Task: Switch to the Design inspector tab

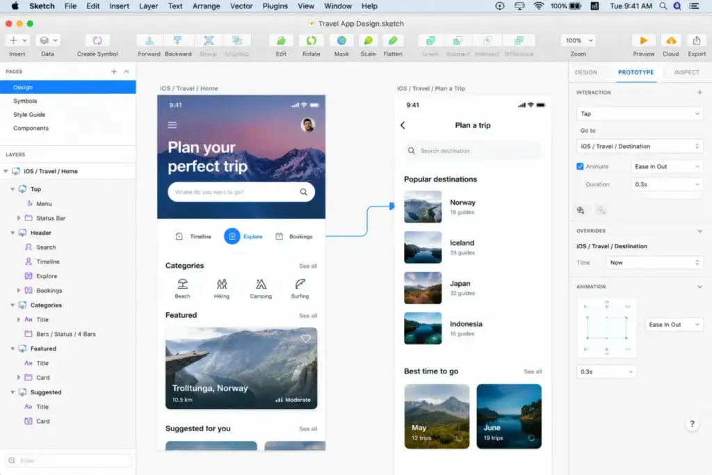Action: [585, 72]
